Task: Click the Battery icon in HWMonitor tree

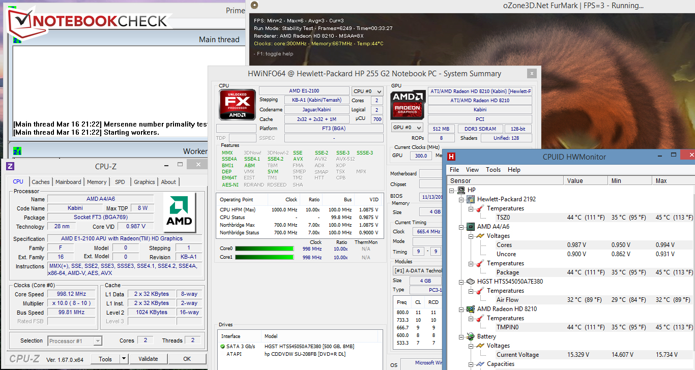Action: pos(472,336)
